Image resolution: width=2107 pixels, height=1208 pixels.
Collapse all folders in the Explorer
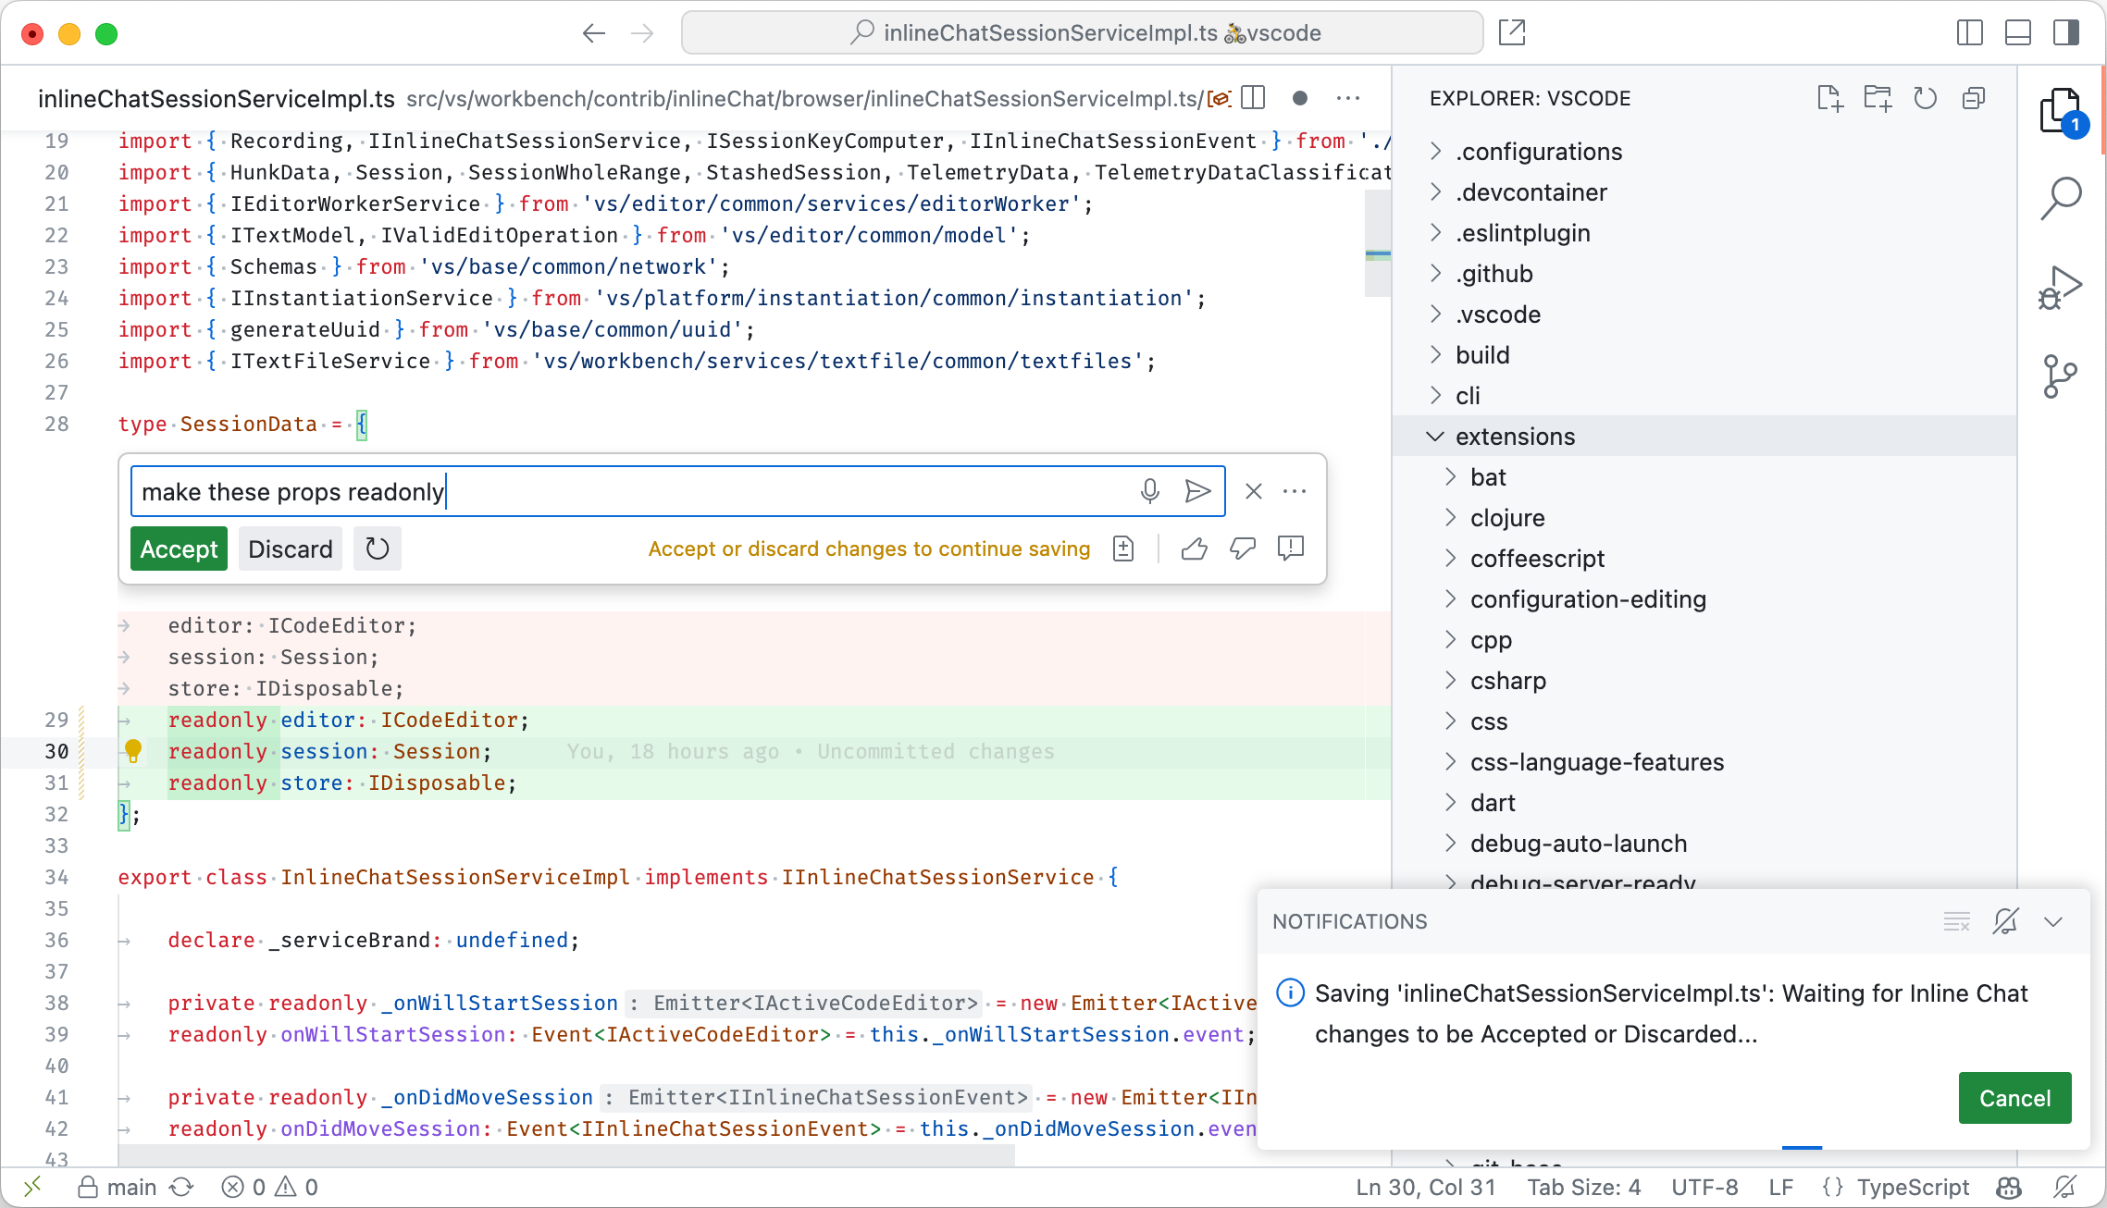[1974, 98]
